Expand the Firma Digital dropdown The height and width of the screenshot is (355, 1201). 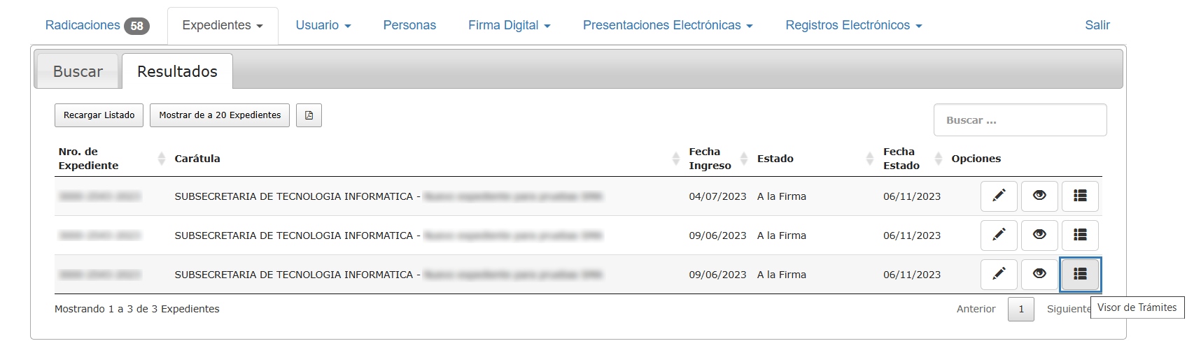point(509,26)
